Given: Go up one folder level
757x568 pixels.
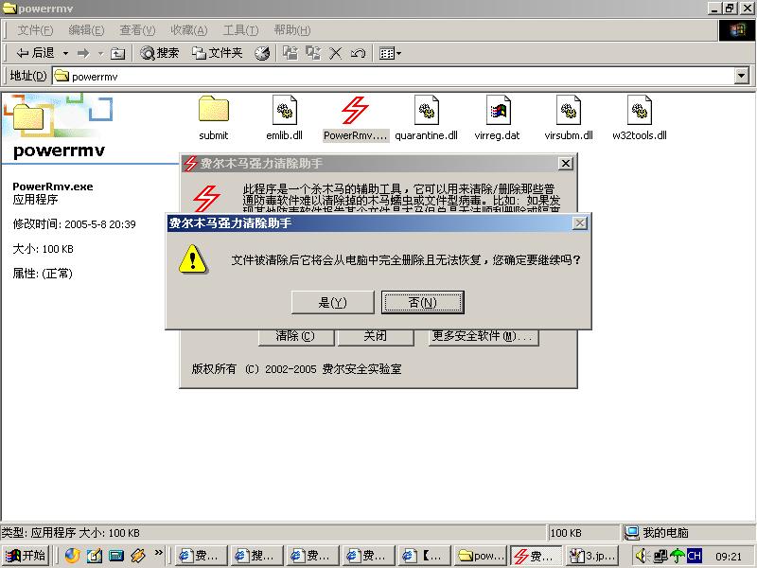Looking at the screenshot, I should point(117,53).
